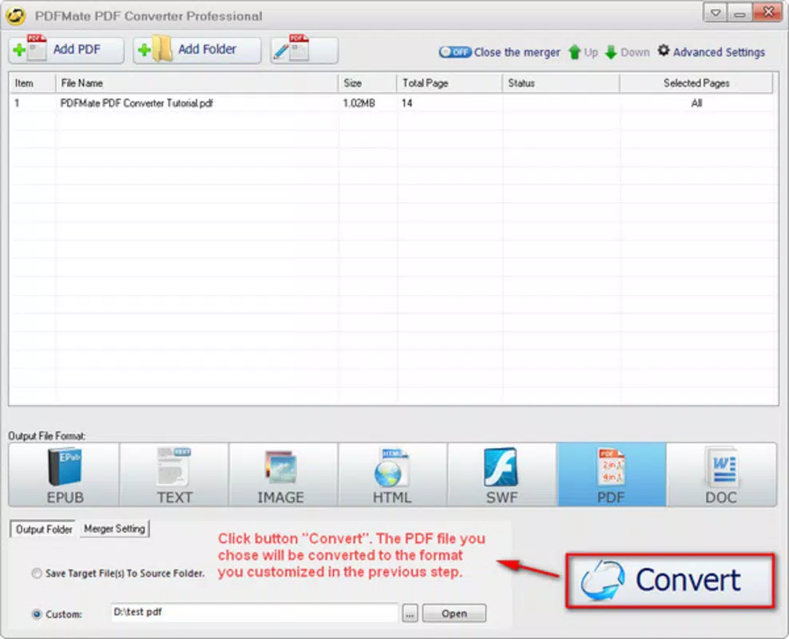Screen dimensions: 789x639
Task: Click the Size column header
Action: coord(367,83)
